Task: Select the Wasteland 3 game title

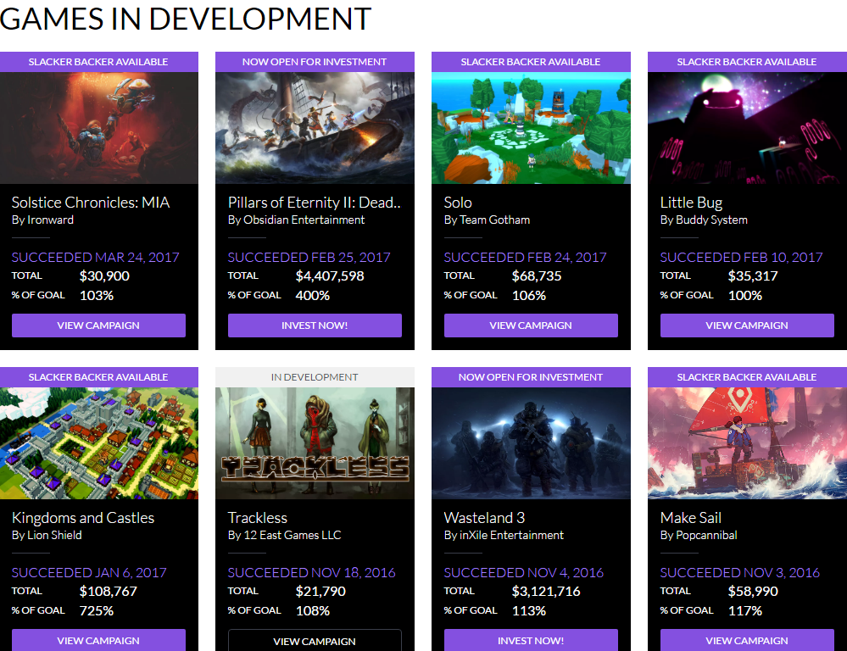Action: (484, 518)
